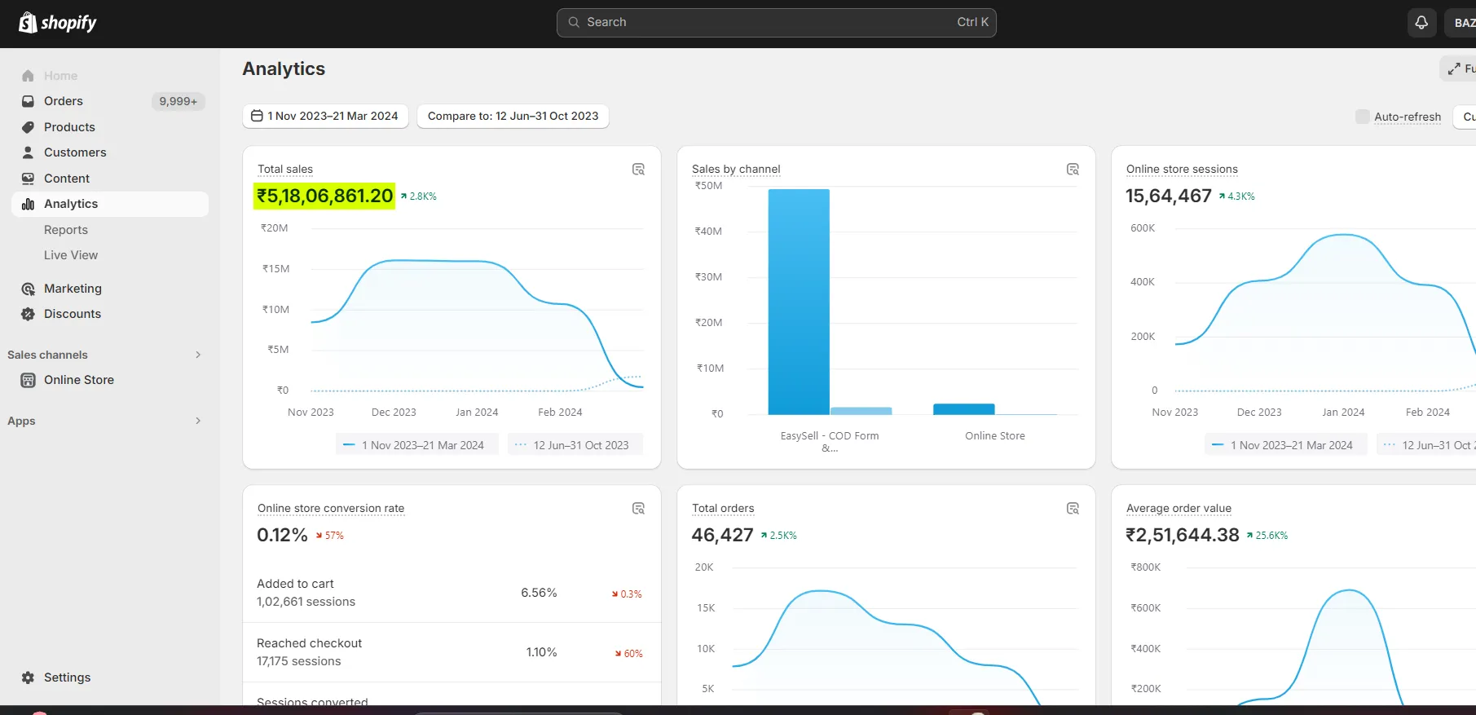Click the Total sales card title

point(285,170)
